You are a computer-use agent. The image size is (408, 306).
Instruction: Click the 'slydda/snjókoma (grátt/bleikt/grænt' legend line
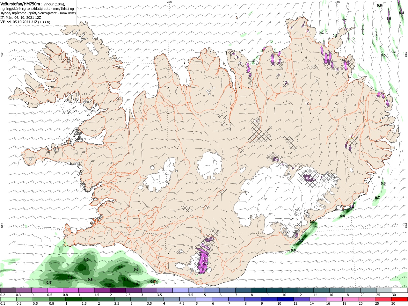tap(38, 13)
